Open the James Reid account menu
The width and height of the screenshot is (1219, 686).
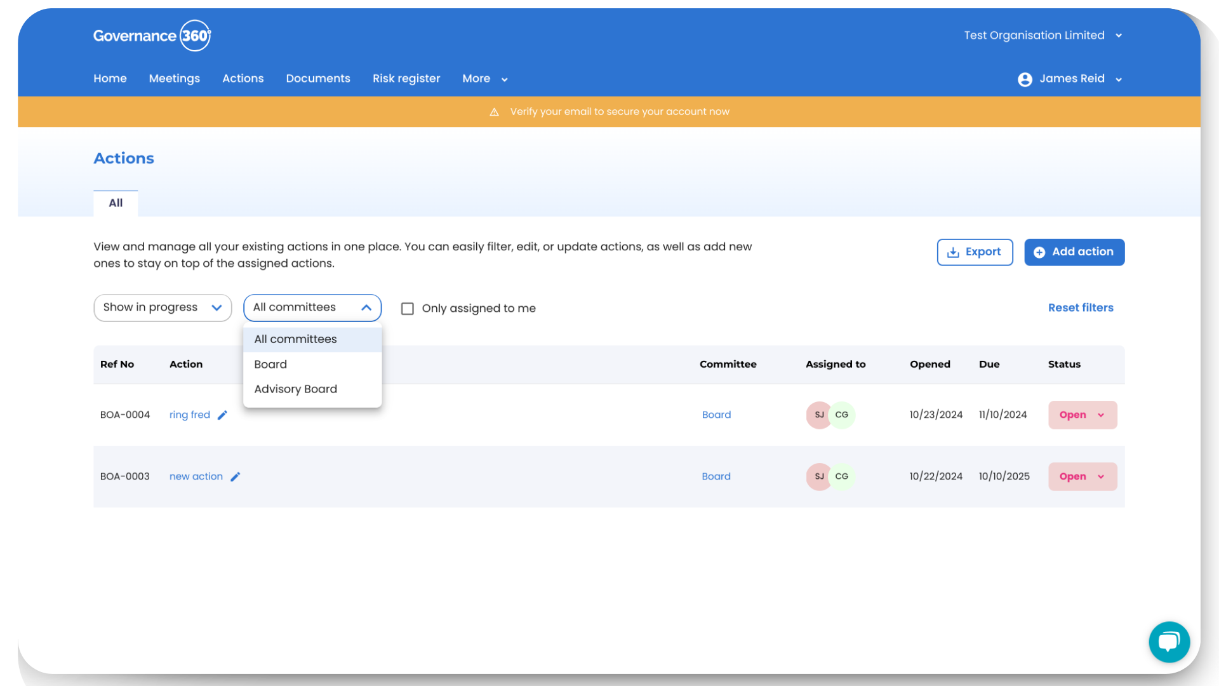(1070, 79)
